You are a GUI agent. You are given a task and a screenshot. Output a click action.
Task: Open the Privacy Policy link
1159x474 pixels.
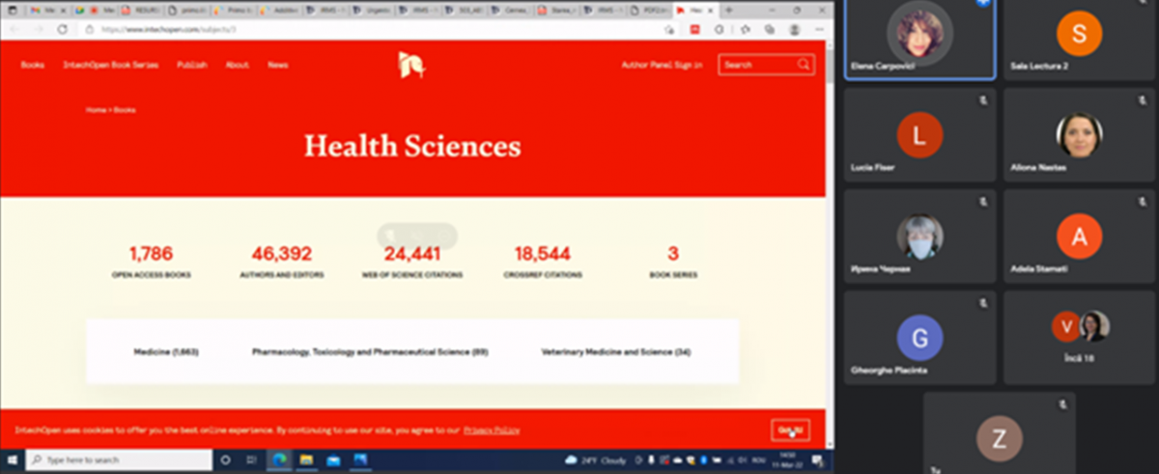[x=491, y=430]
